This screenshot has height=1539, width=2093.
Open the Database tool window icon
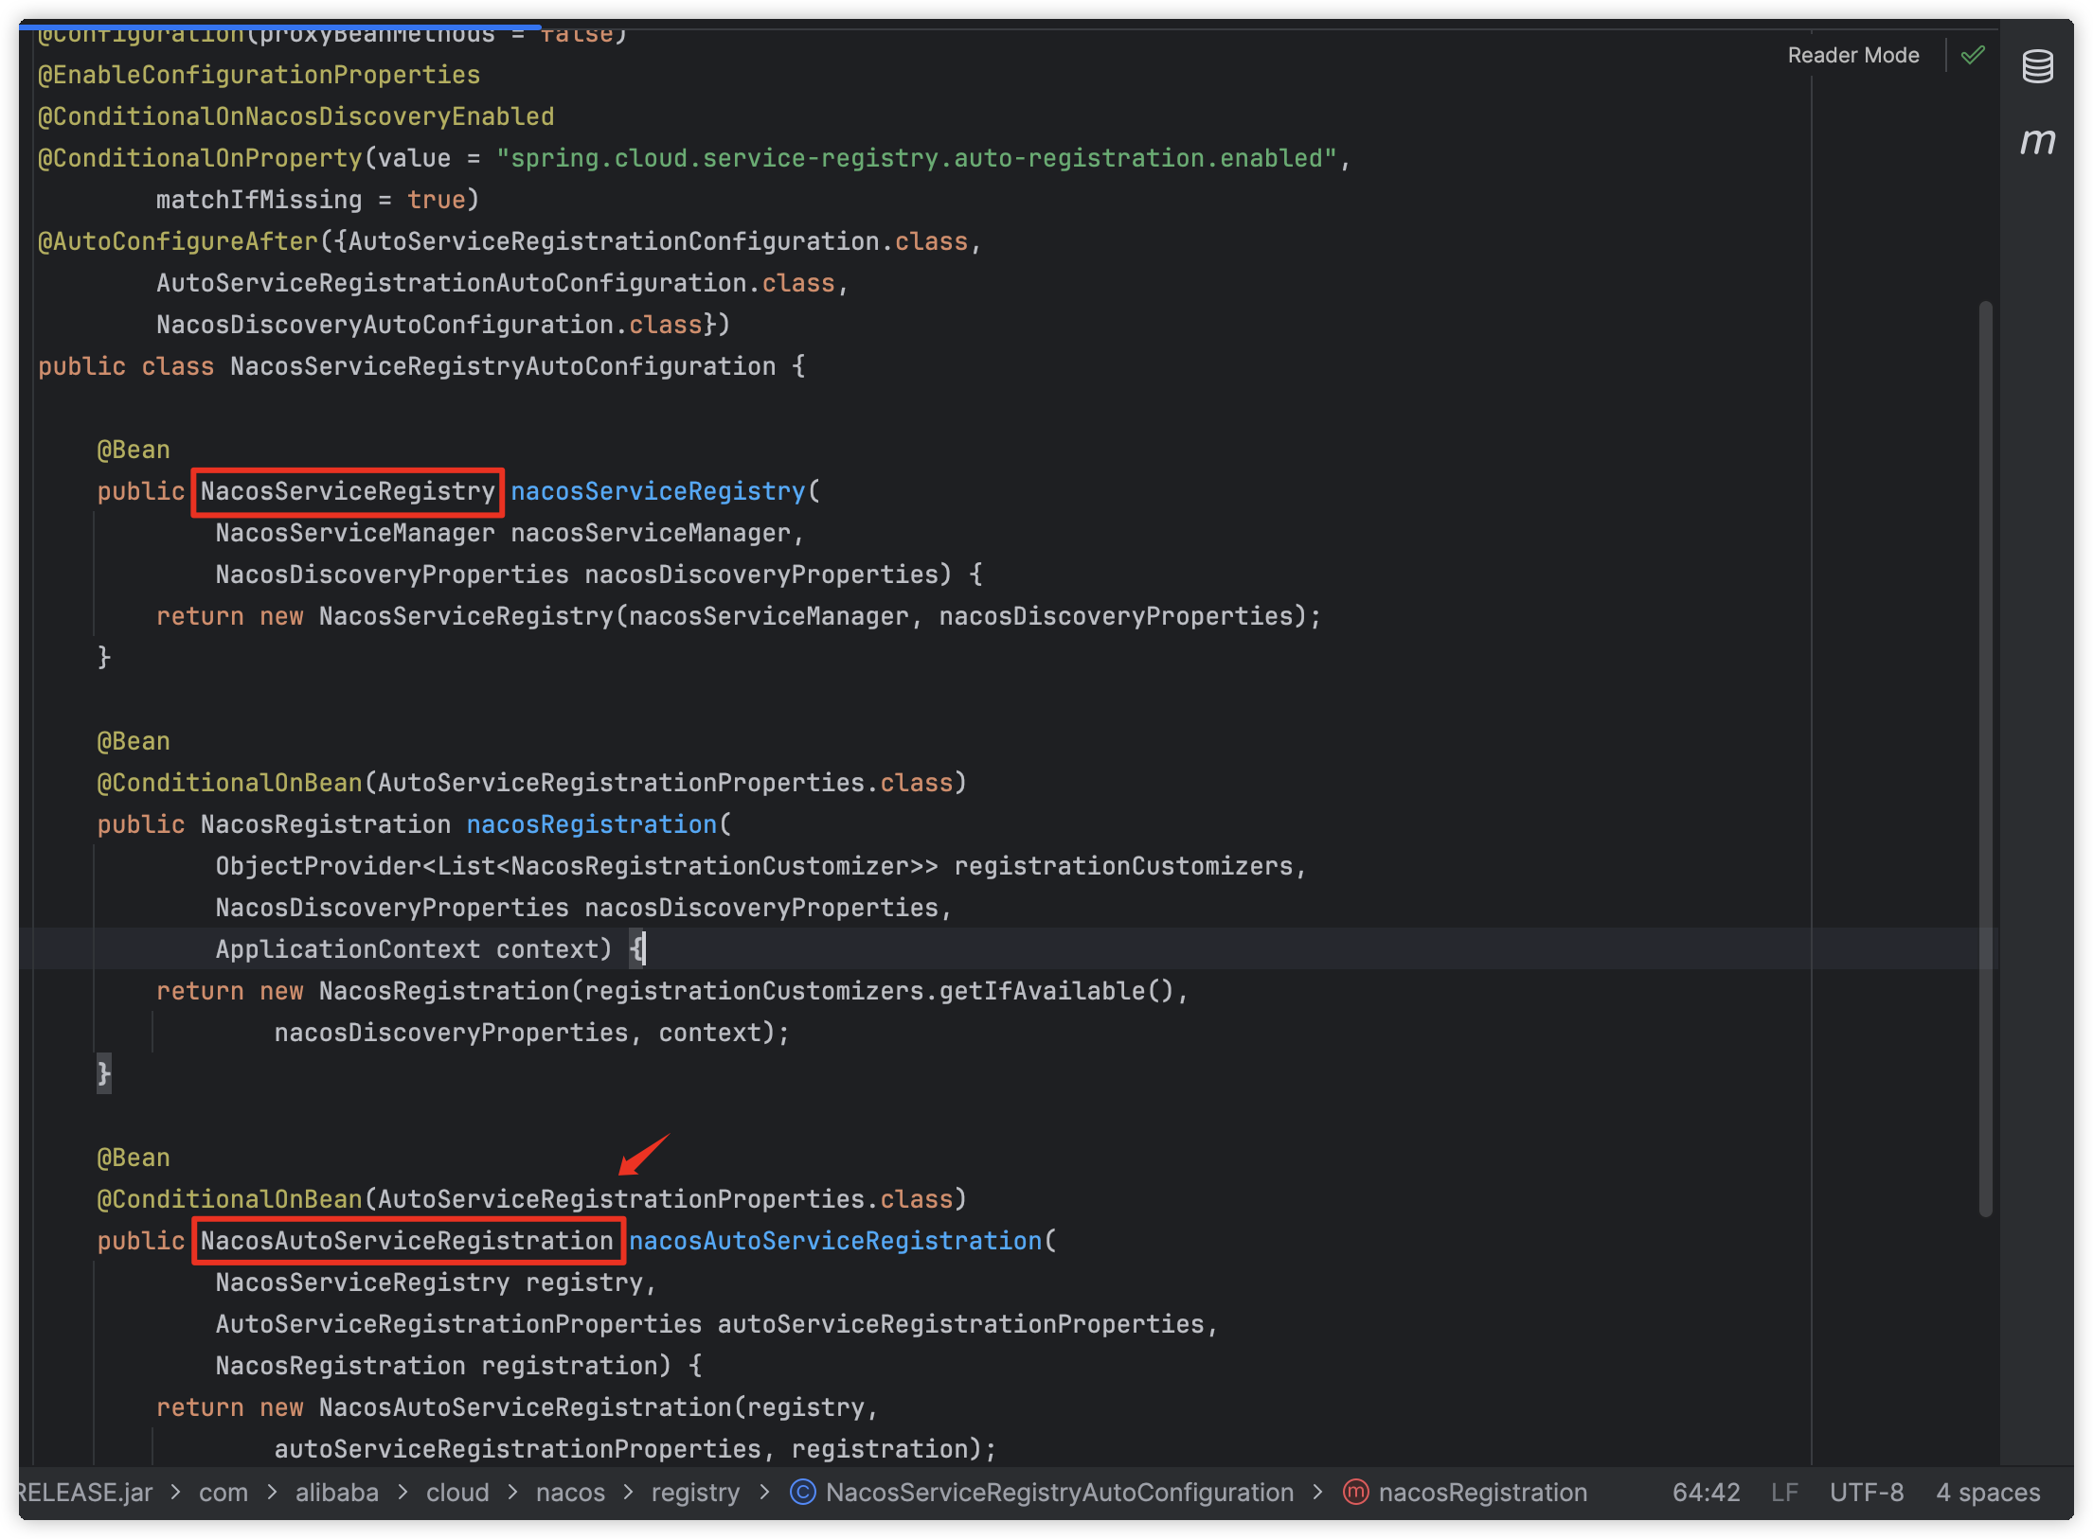pyautogui.click(x=2037, y=66)
